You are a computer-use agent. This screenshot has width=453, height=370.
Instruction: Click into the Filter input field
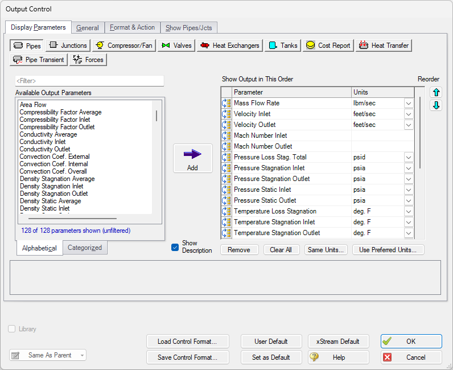[89, 81]
